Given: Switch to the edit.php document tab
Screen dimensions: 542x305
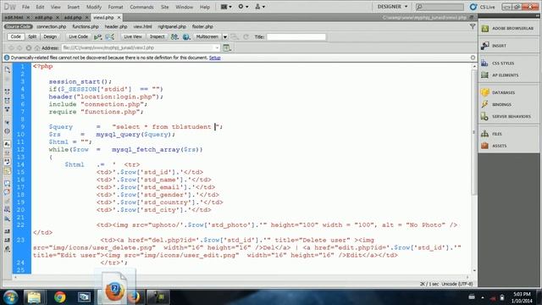Looking at the screenshot, I should point(43,17).
